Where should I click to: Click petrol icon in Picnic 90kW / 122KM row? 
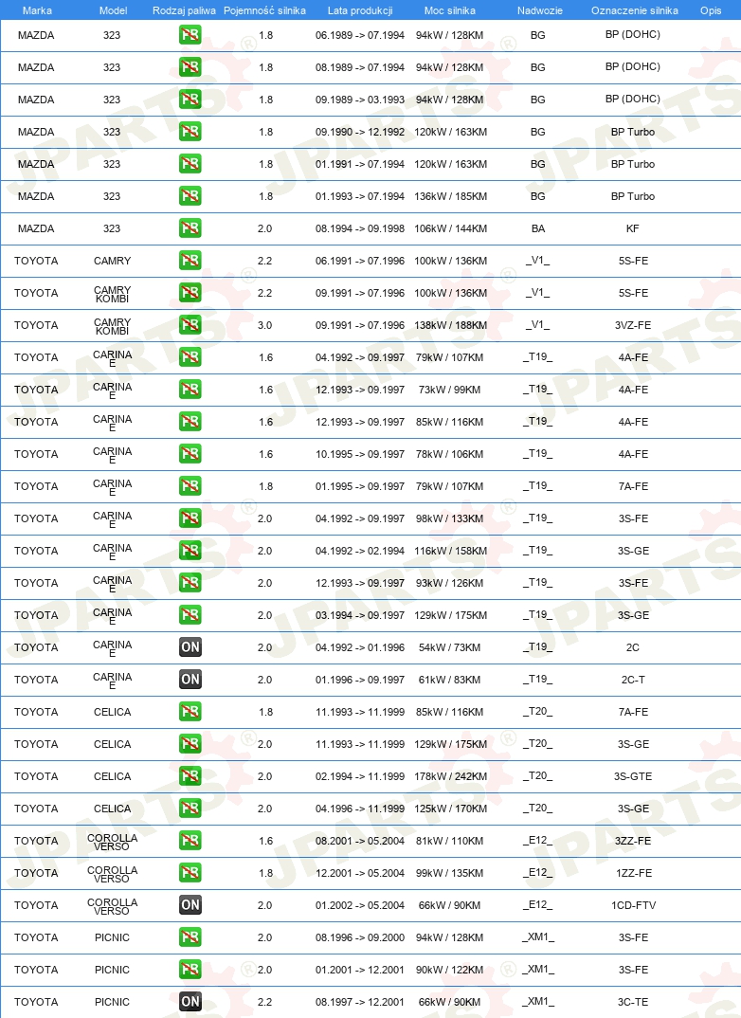point(190,970)
